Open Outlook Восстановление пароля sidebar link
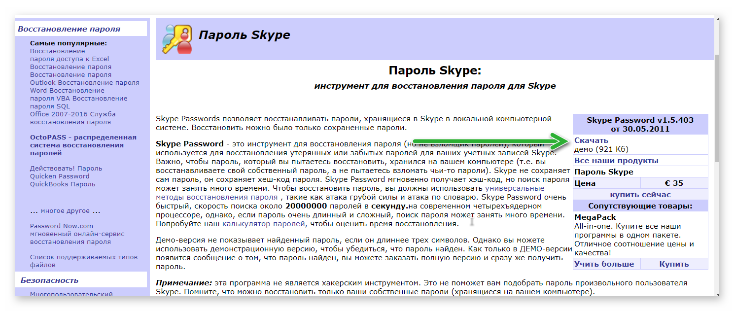The width and height of the screenshot is (734, 311). click(x=85, y=82)
